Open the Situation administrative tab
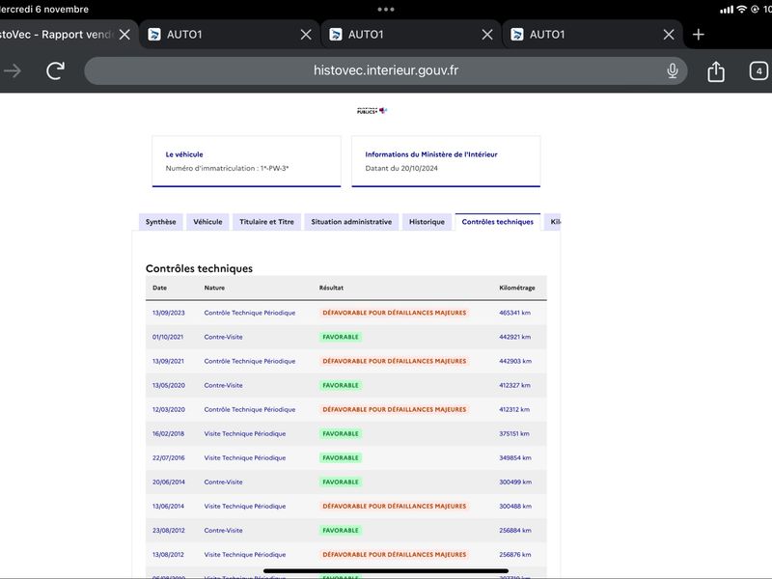 tap(351, 222)
